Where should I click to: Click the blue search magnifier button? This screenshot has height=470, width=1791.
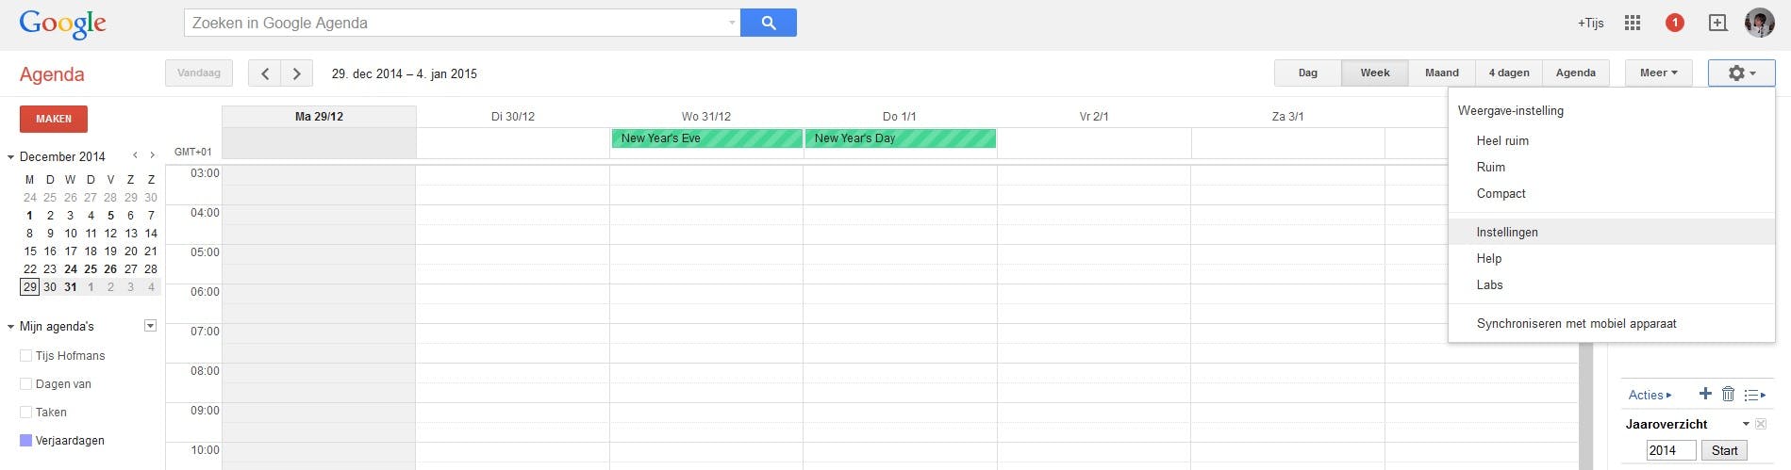pos(768,23)
